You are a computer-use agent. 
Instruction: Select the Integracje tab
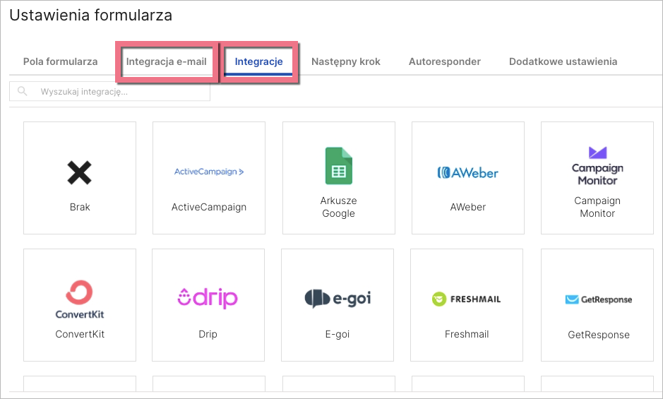coord(258,61)
